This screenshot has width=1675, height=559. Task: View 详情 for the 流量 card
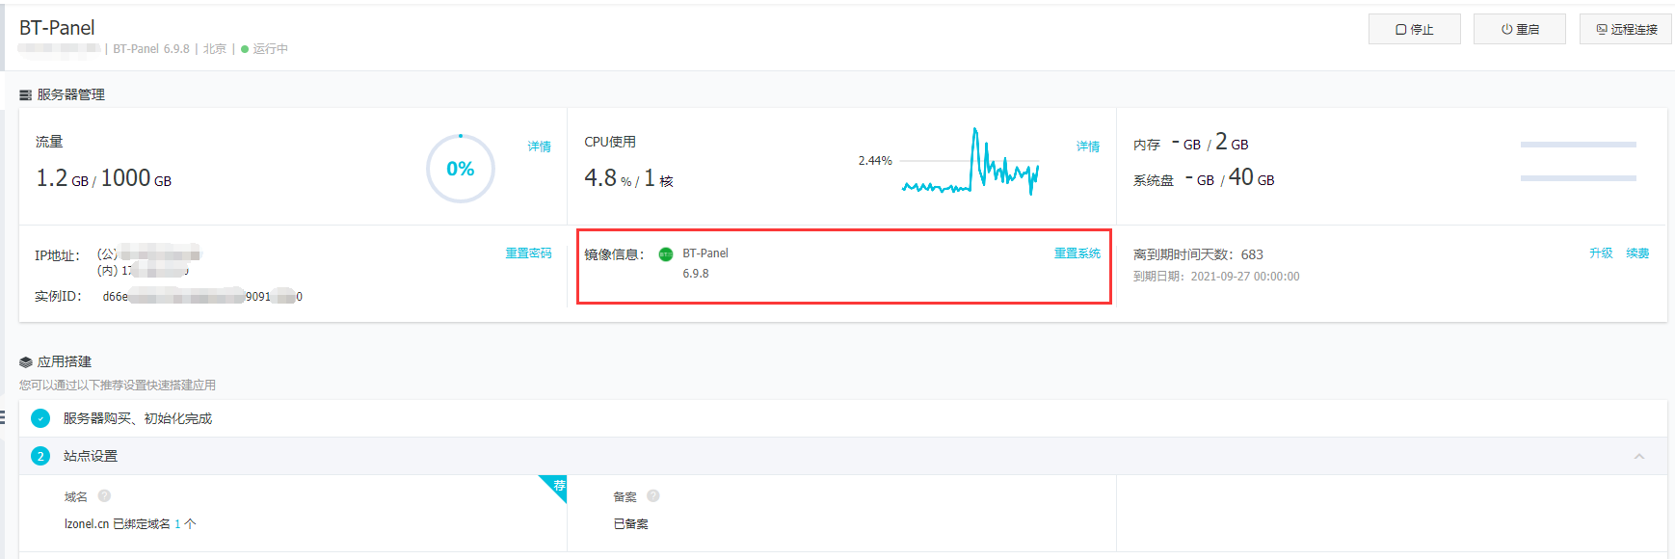tap(540, 146)
